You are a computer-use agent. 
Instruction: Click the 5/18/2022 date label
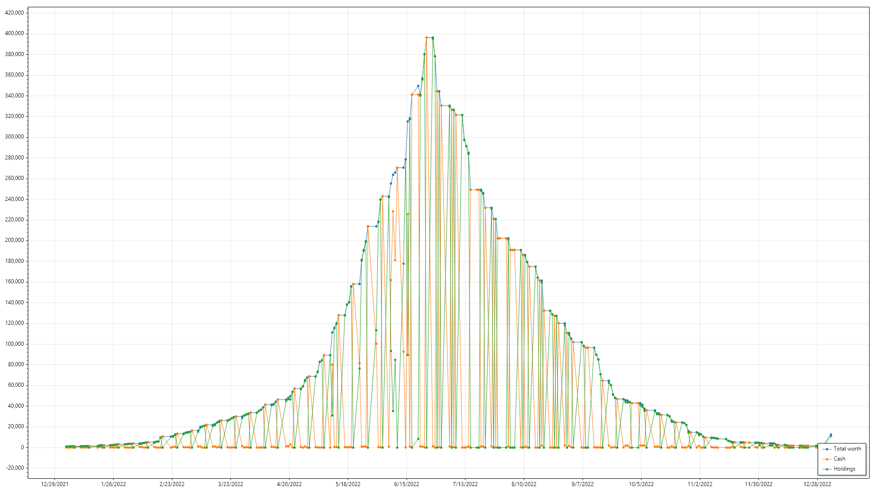[x=348, y=484]
